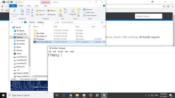Image resolution: width=175 pixels, height=98 pixels.
Task: Switch to Explorer's View ribbon tab
Action: pyautogui.click(x=36, y=6)
